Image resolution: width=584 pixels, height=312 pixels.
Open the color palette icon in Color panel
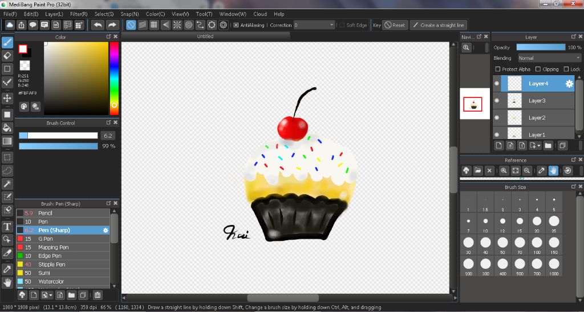[x=24, y=106]
